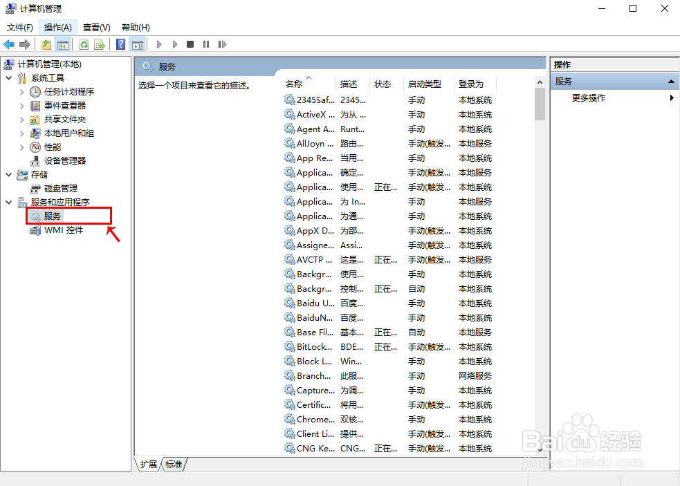Screen dimensions: 680x486
Task: Select the Block L... service row
Action: pyautogui.click(x=389, y=362)
